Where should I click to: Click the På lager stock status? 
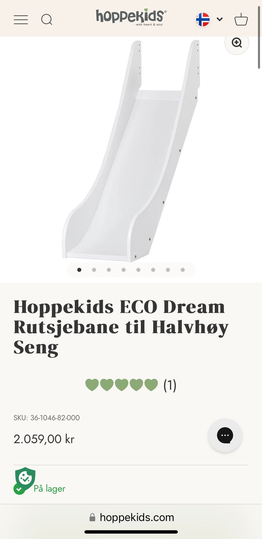coord(49,488)
